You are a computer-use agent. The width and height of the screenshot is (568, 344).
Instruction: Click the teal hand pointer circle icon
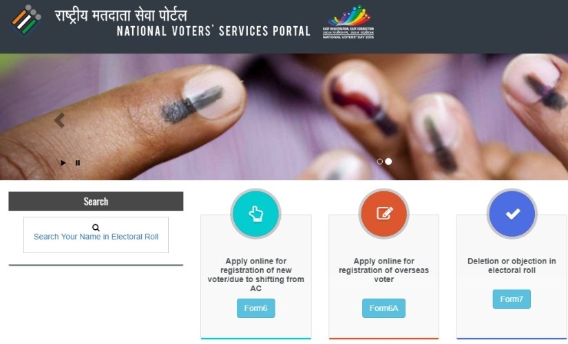255,214
